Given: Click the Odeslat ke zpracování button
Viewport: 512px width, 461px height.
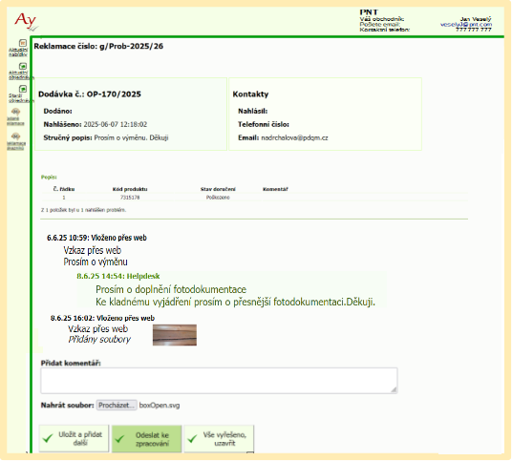Looking at the screenshot, I should tap(146, 439).
